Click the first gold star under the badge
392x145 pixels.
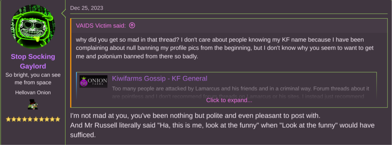click(8, 119)
